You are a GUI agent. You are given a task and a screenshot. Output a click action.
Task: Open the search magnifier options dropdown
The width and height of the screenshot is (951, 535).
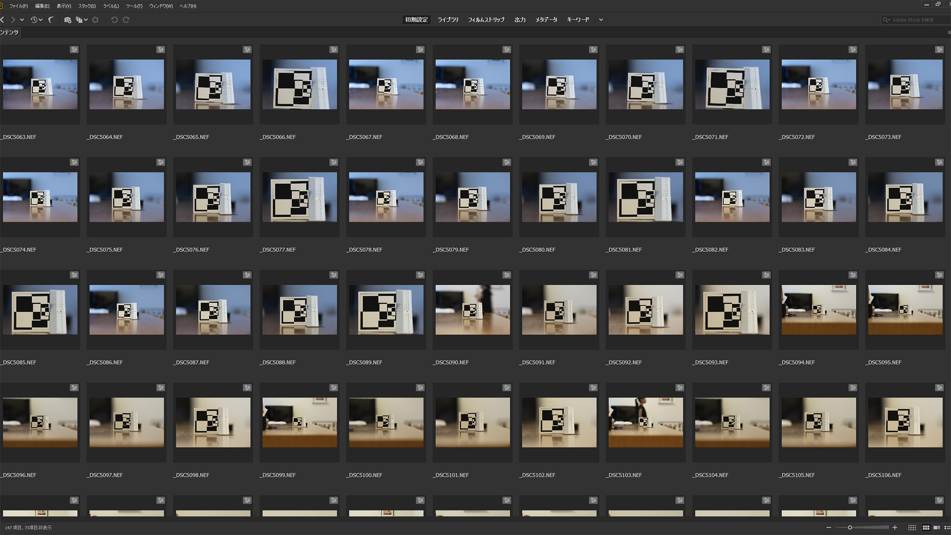point(886,20)
